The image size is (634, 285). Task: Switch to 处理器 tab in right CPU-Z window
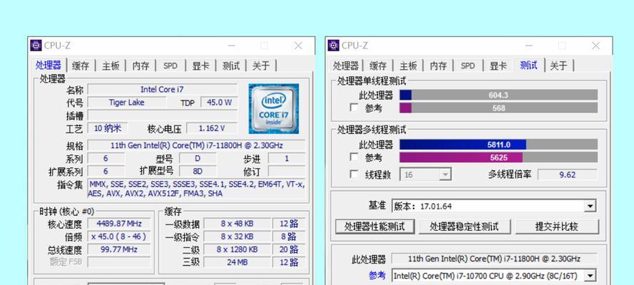click(x=346, y=66)
